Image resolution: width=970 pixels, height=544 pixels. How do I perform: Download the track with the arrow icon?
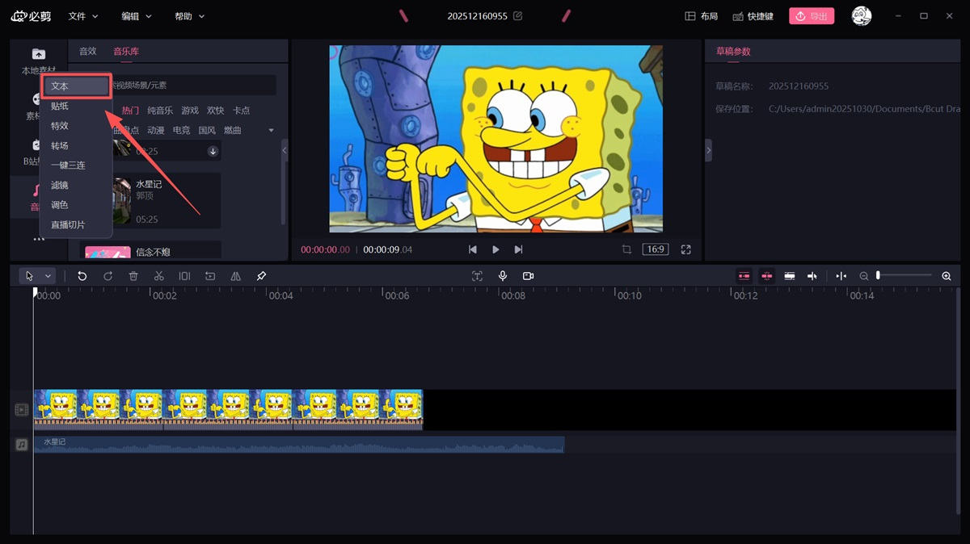pos(213,151)
